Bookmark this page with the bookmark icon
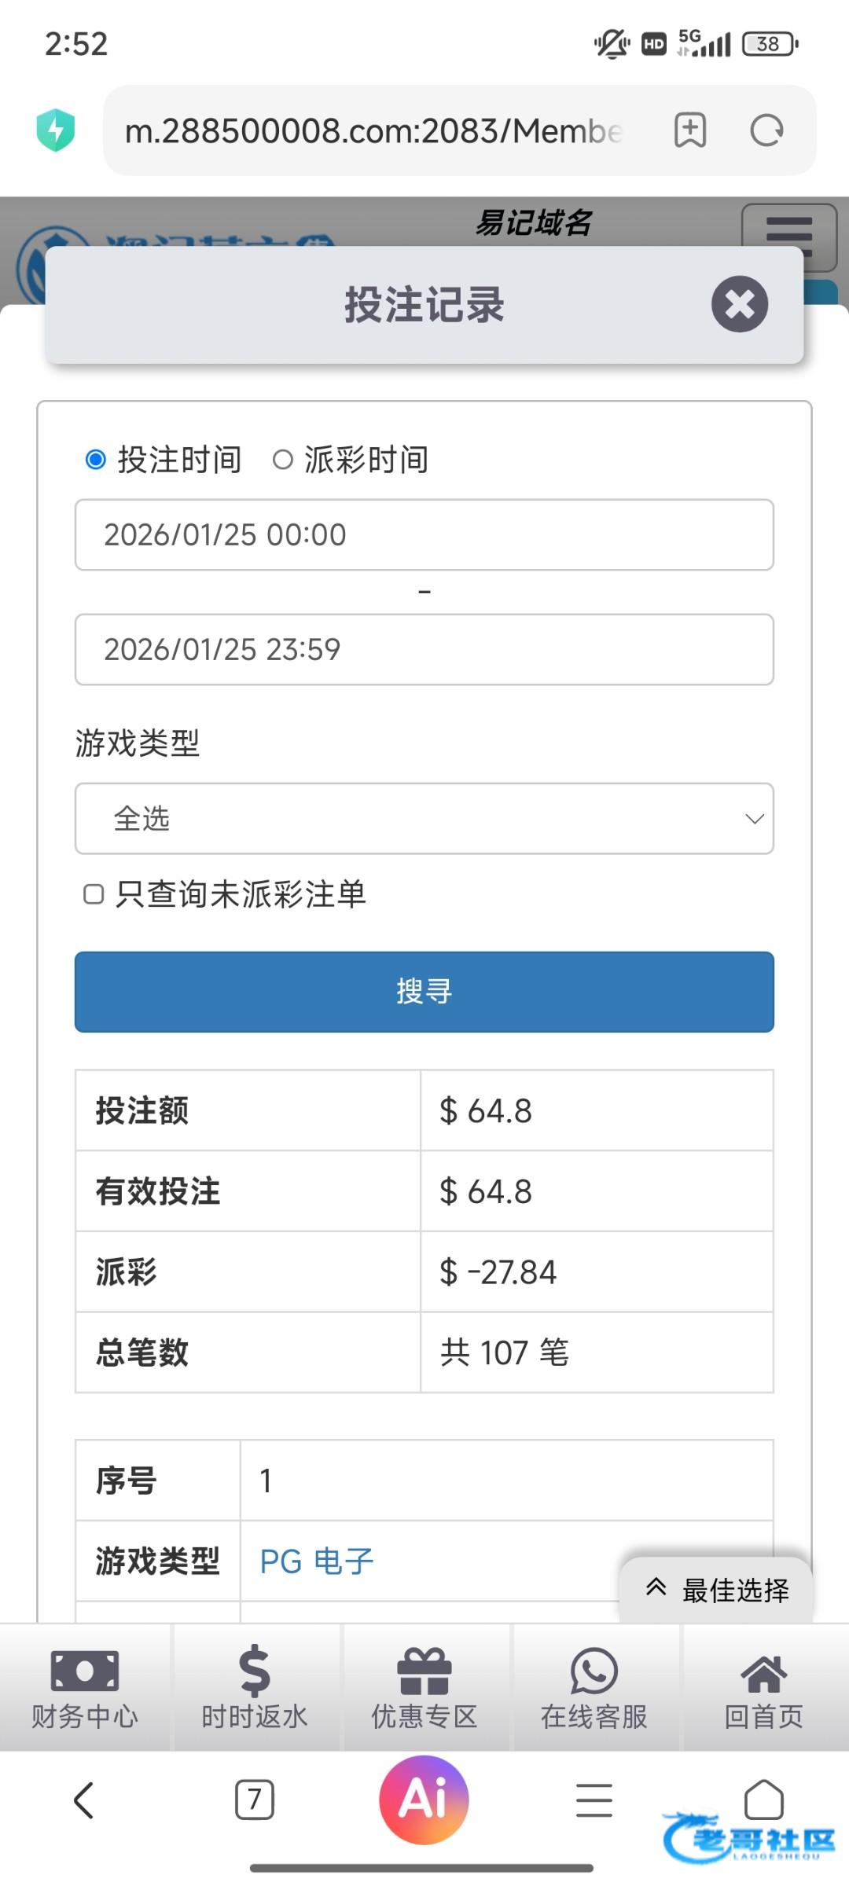The image size is (849, 1886). [x=689, y=130]
